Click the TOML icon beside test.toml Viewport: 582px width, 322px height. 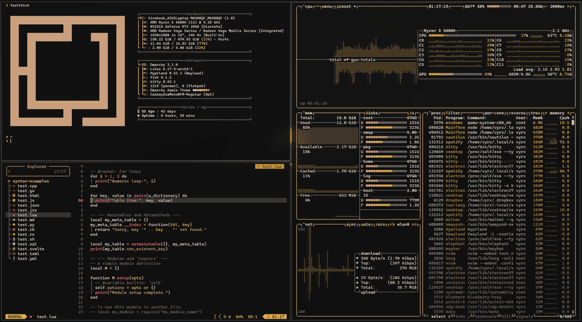tap(15, 254)
